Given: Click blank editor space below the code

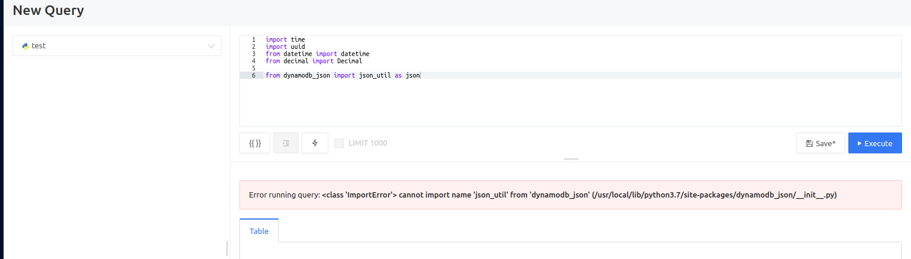Looking at the screenshot, I should pyautogui.click(x=583, y=103).
